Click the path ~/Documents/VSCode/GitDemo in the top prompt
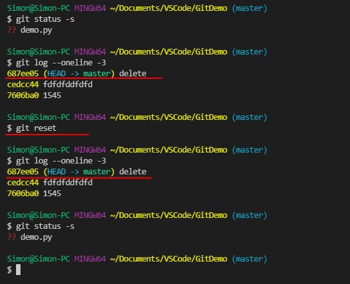Image resolution: width=350 pixels, height=284 pixels. coord(169,8)
